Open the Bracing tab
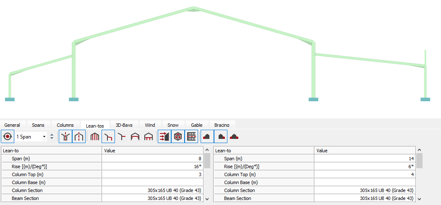Image resolution: width=441 pixels, height=205 pixels. 222,125
